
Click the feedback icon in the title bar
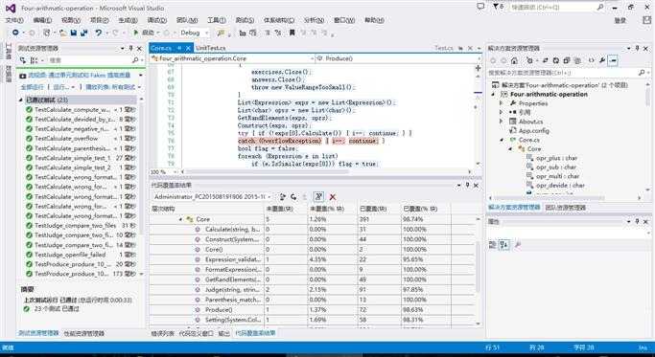click(x=480, y=7)
